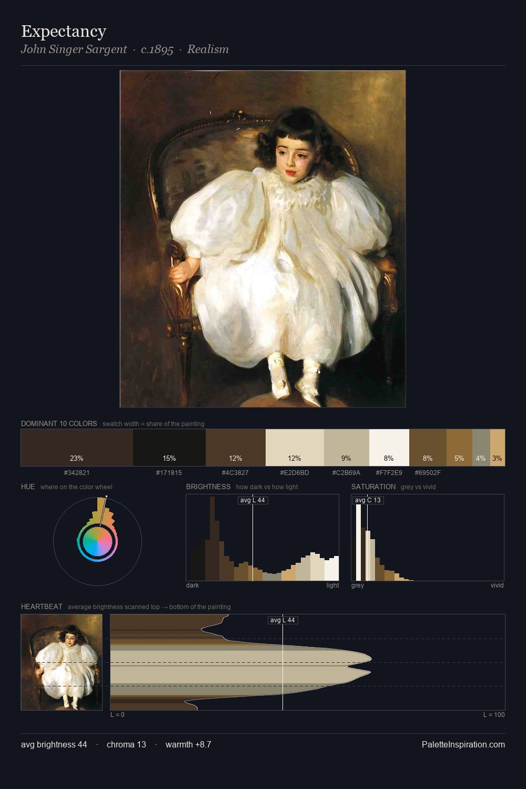
Task: Click the HUE section heading
Action: [28, 487]
